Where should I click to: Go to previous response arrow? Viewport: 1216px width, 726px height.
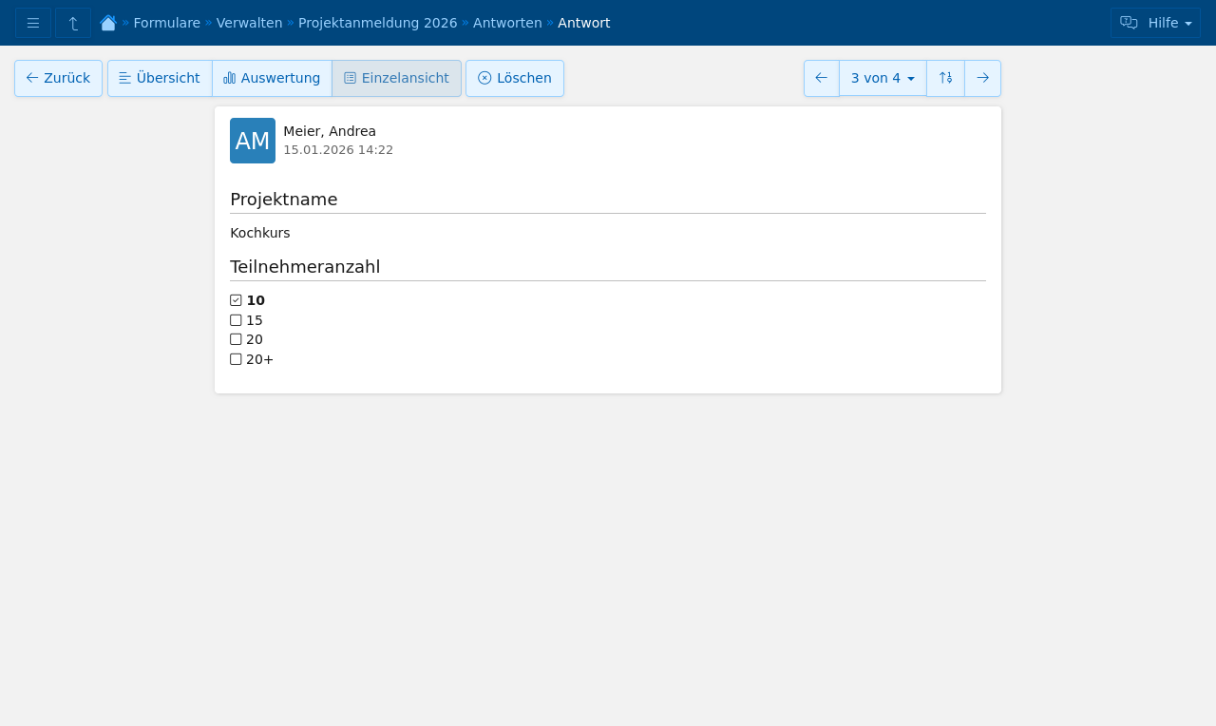click(x=822, y=78)
